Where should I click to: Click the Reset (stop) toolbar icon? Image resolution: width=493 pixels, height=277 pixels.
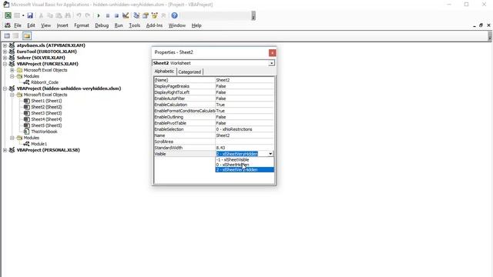[116, 15]
